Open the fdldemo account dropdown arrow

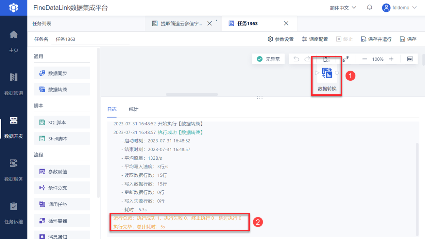pos(415,8)
